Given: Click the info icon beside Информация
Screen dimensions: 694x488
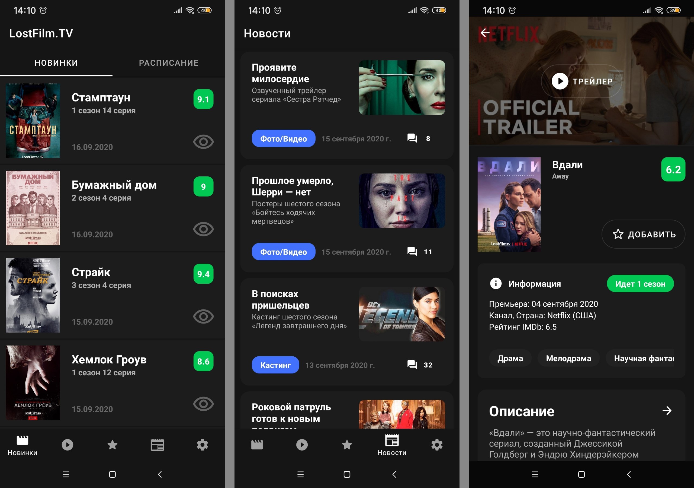Looking at the screenshot, I should [496, 283].
